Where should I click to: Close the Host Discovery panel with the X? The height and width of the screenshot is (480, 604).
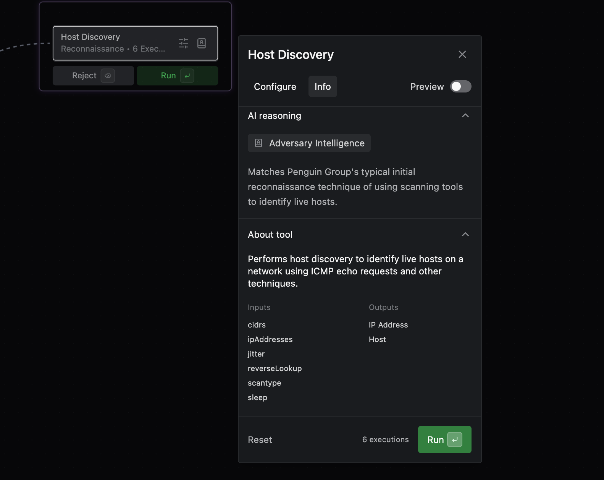pyautogui.click(x=462, y=54)
